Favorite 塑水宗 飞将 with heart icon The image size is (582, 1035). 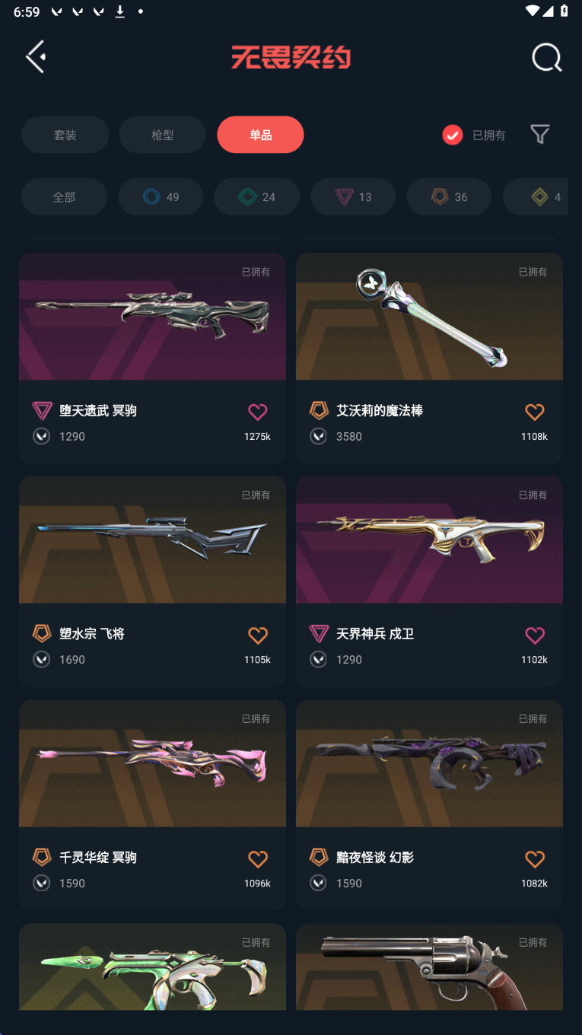258,635
